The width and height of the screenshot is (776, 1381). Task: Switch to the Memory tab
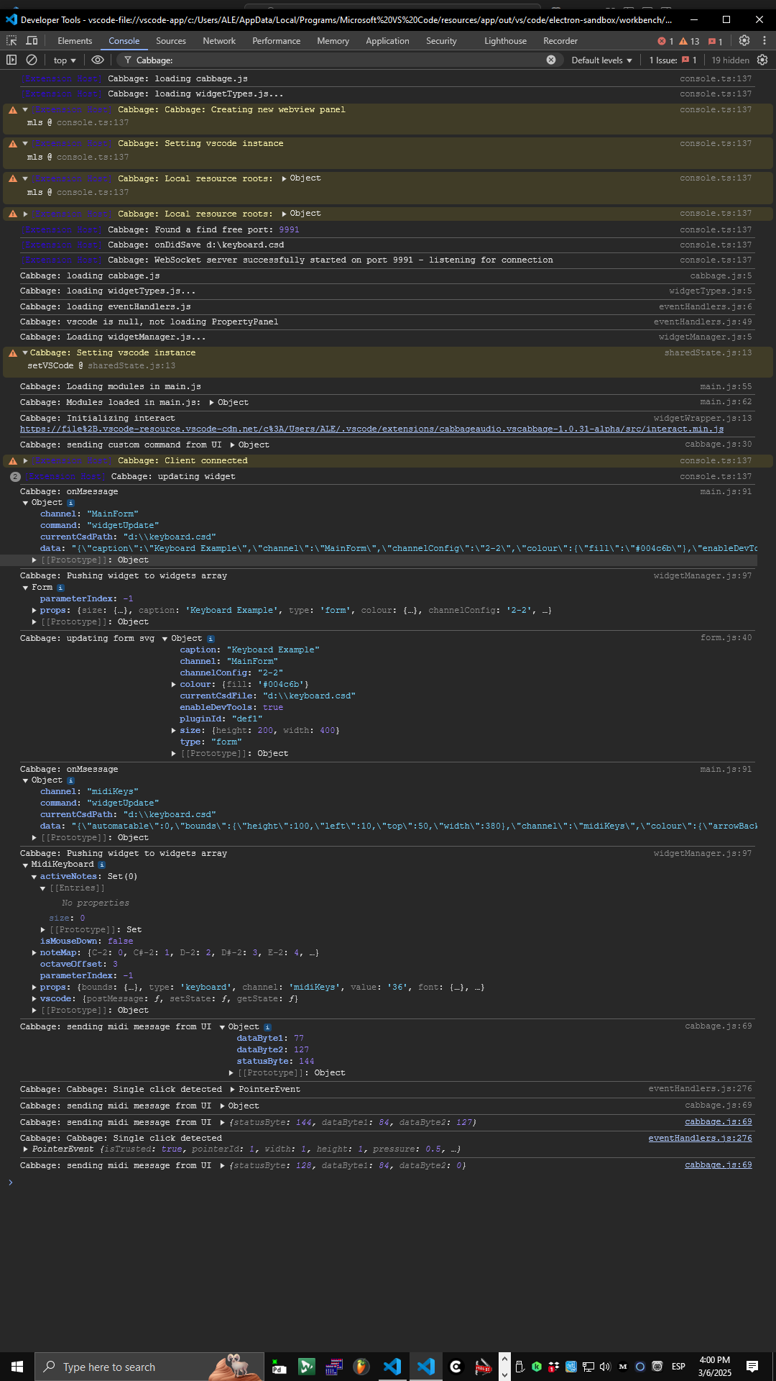(x=333, y=41)
